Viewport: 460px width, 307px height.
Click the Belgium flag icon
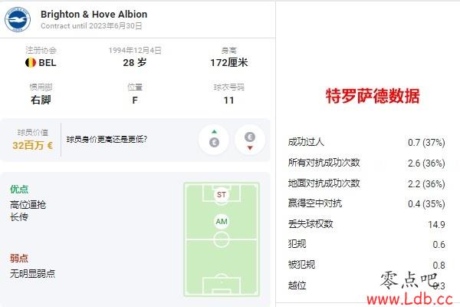point(31,63)
